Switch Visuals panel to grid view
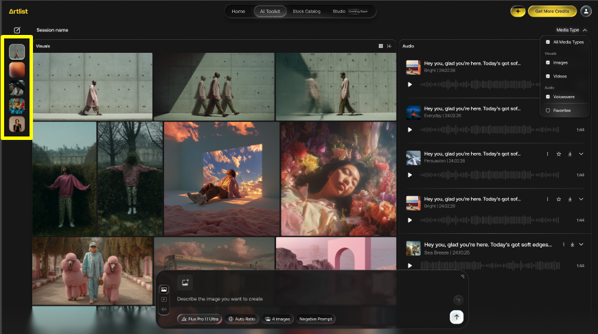The width and height of the screenshot is (598, 334). point(381,46)
